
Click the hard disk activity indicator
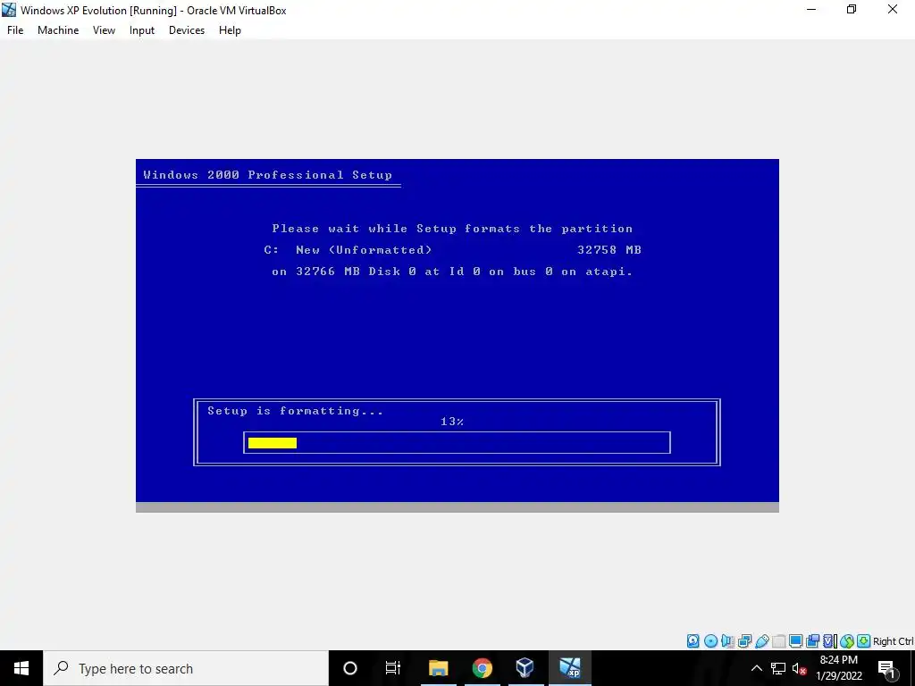pyautogui.click(x=693, y=641)
